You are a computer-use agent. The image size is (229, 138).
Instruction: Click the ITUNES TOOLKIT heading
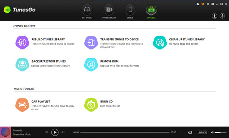coord(24,26)
